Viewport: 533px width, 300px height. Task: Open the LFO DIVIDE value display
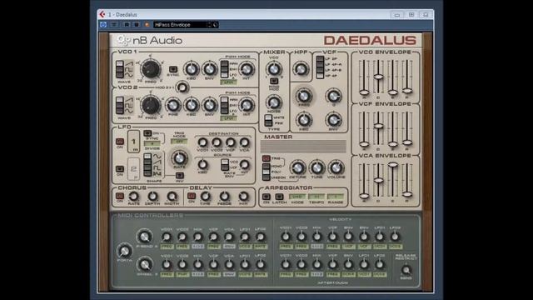[x=152, y=143]
